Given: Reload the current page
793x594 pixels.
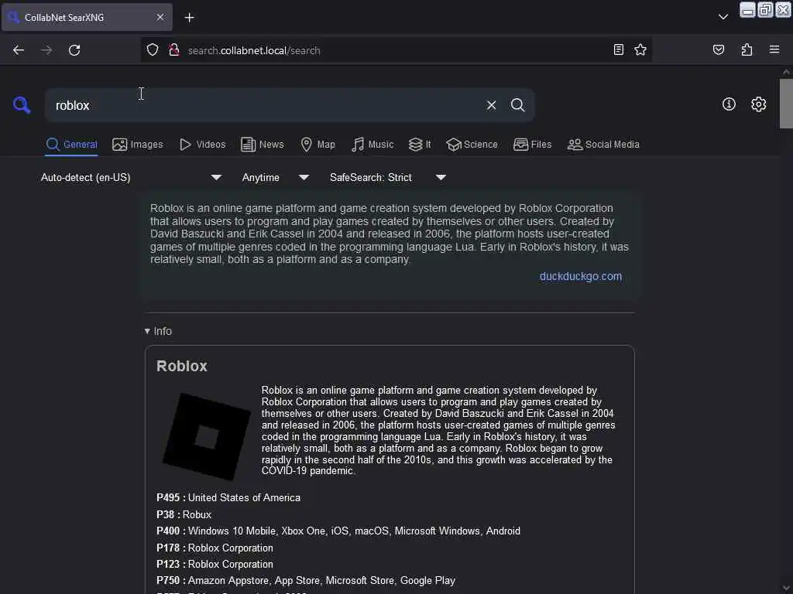Looking at the screenshot, I should tap(74, 50).
